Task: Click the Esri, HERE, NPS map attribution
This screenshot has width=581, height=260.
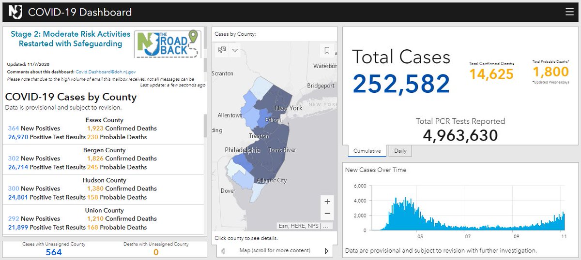Action: click(306, 226)
